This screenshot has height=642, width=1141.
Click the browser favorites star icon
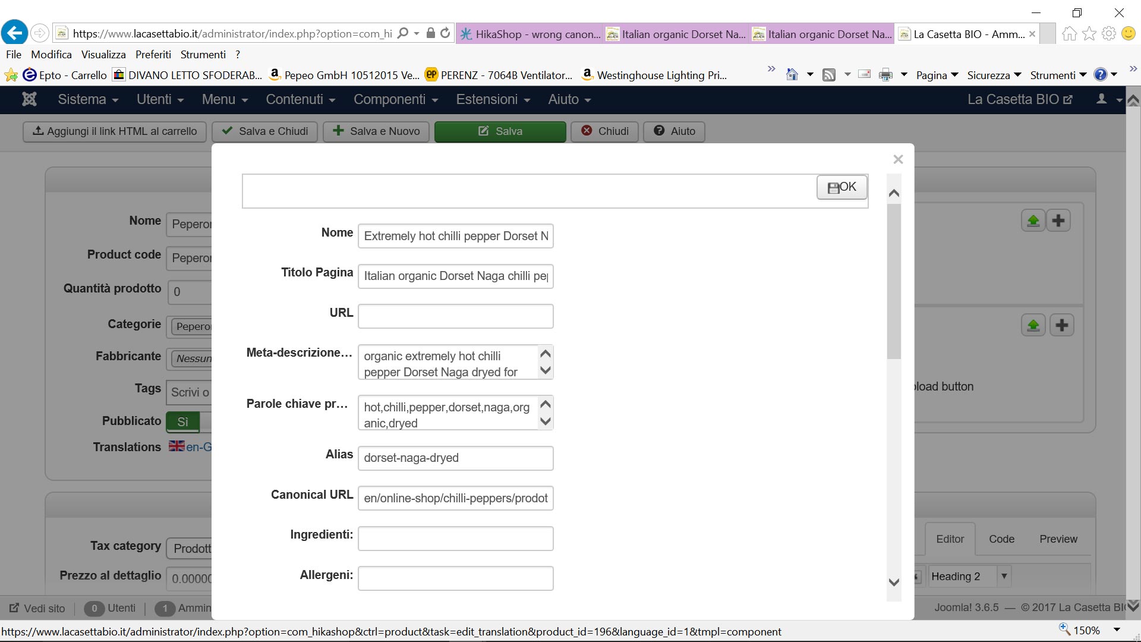[x=1089, y=33]
